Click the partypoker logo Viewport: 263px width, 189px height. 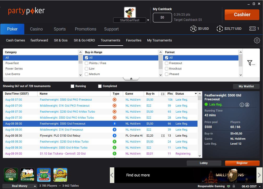27,11
